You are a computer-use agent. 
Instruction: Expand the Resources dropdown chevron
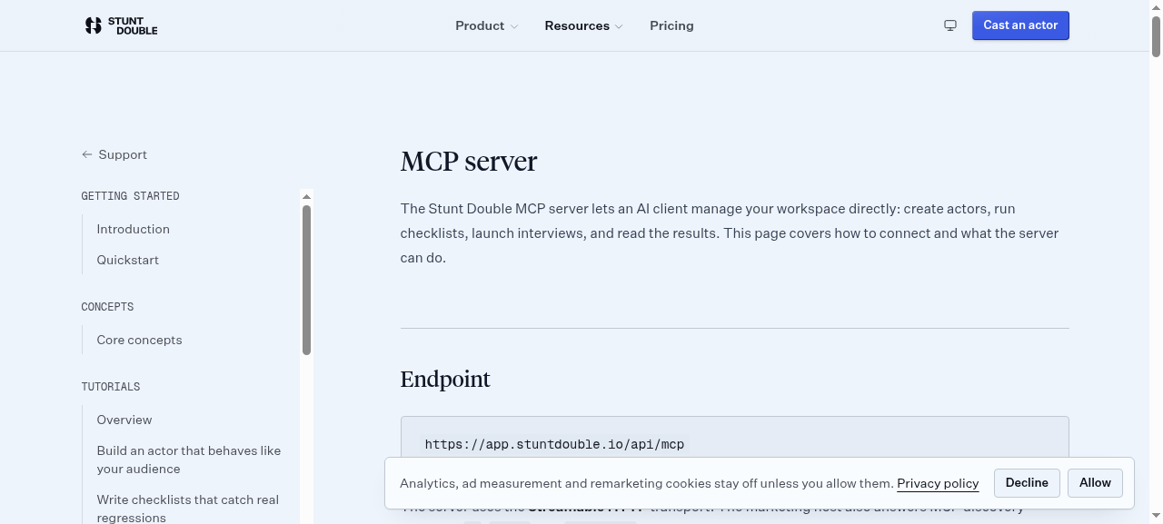coord(619,26)
